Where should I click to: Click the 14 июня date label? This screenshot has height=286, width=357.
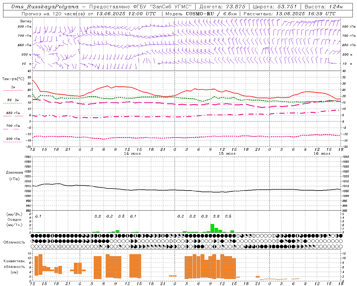click(x=132, y=154)
